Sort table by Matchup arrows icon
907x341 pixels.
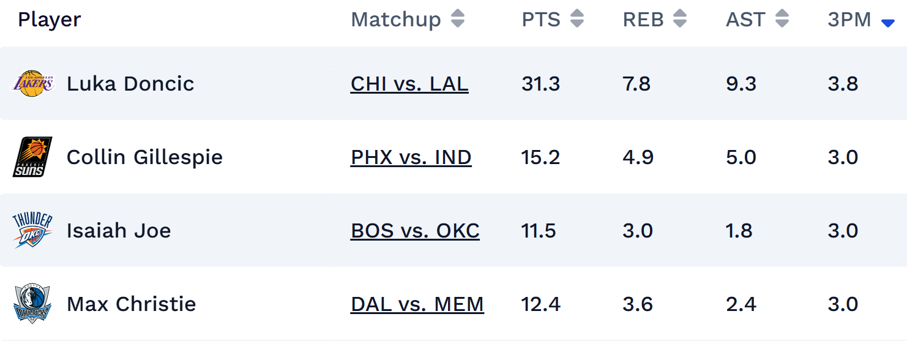pyautogui.click(x=458, y=20)
